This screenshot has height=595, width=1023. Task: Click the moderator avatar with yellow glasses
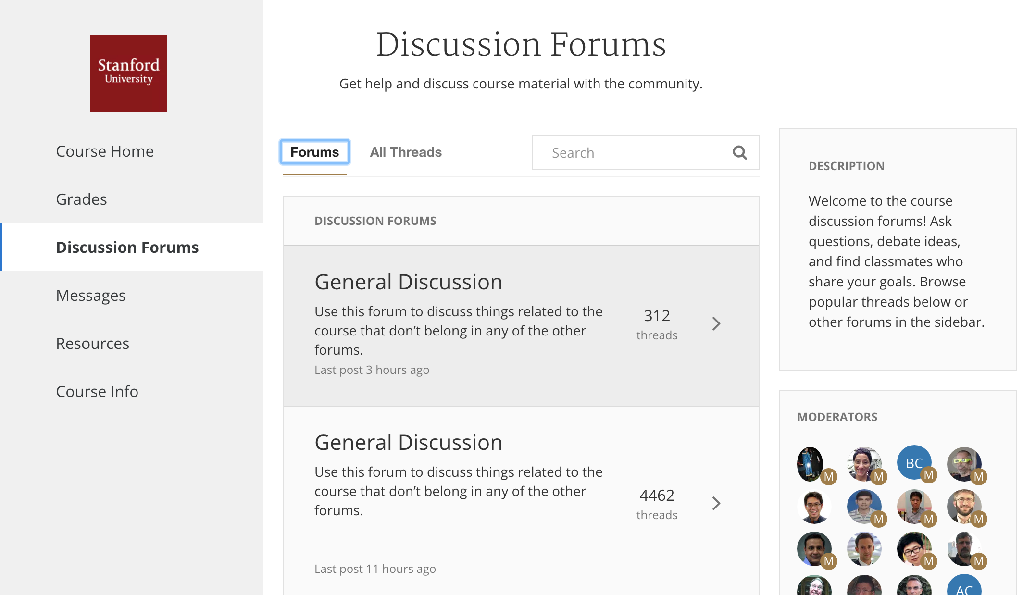click(x=964, y=464)
